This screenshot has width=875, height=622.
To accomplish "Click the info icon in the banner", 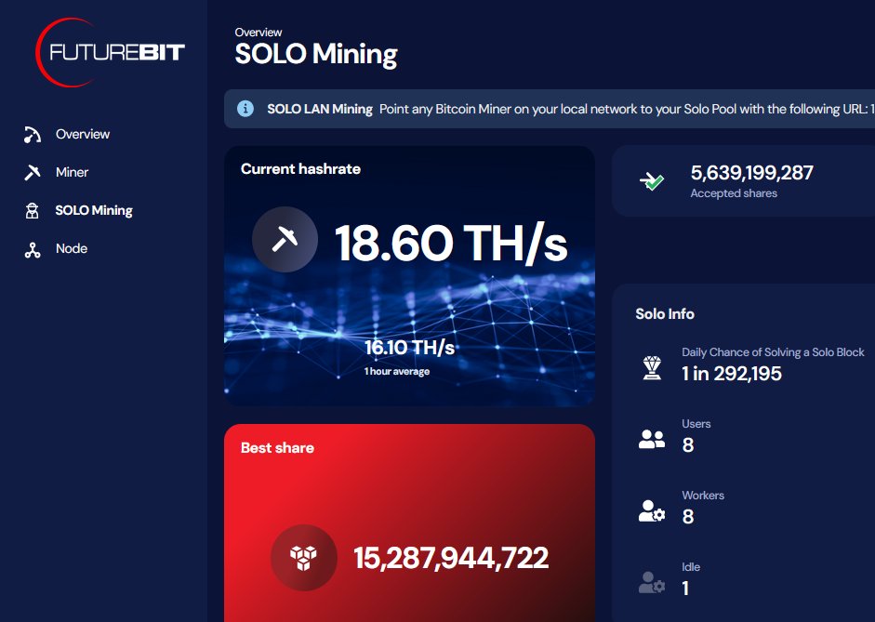I will pos(245,109).
